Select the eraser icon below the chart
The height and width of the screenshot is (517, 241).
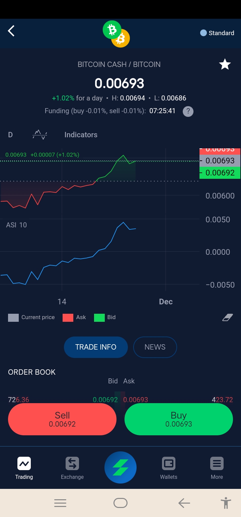[x=228, y=317]
